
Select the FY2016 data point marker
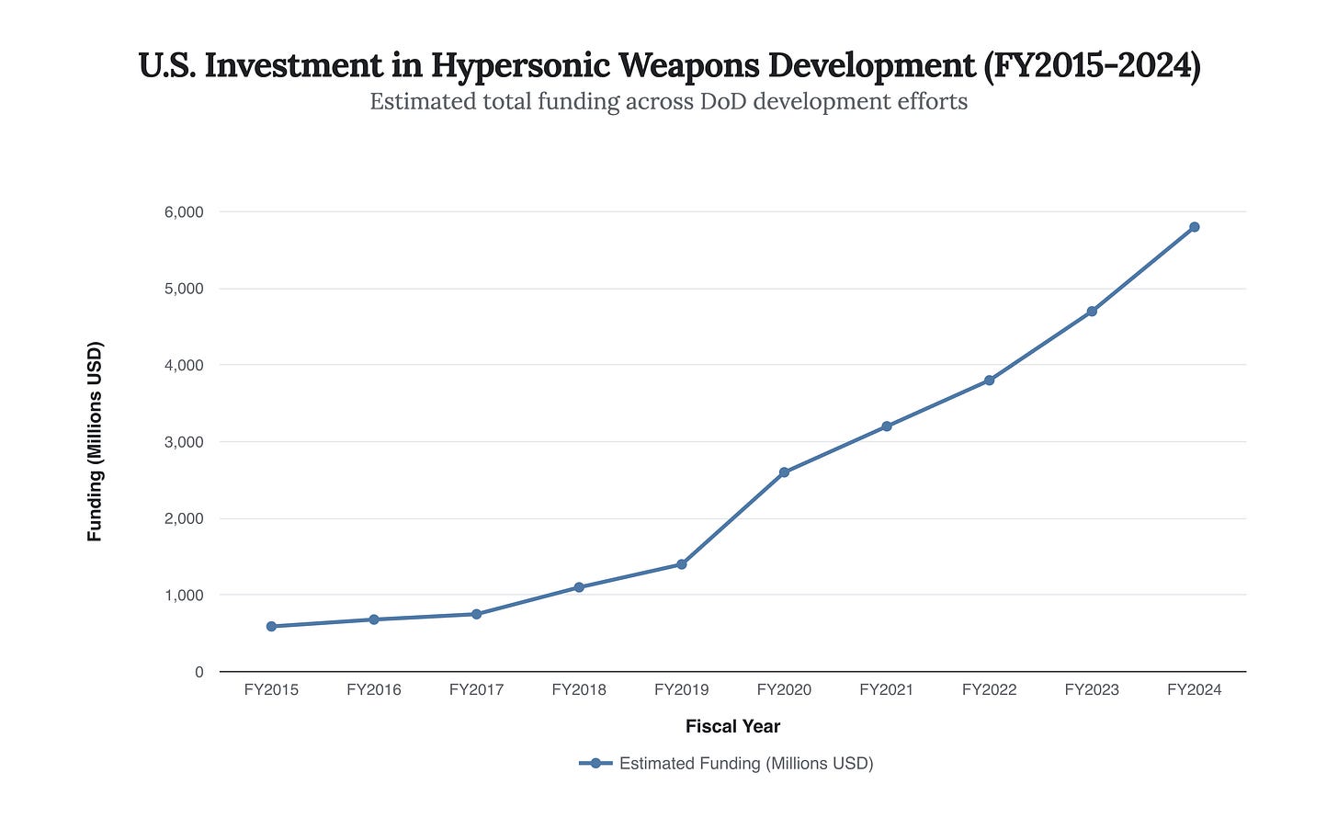click(372, 619)
